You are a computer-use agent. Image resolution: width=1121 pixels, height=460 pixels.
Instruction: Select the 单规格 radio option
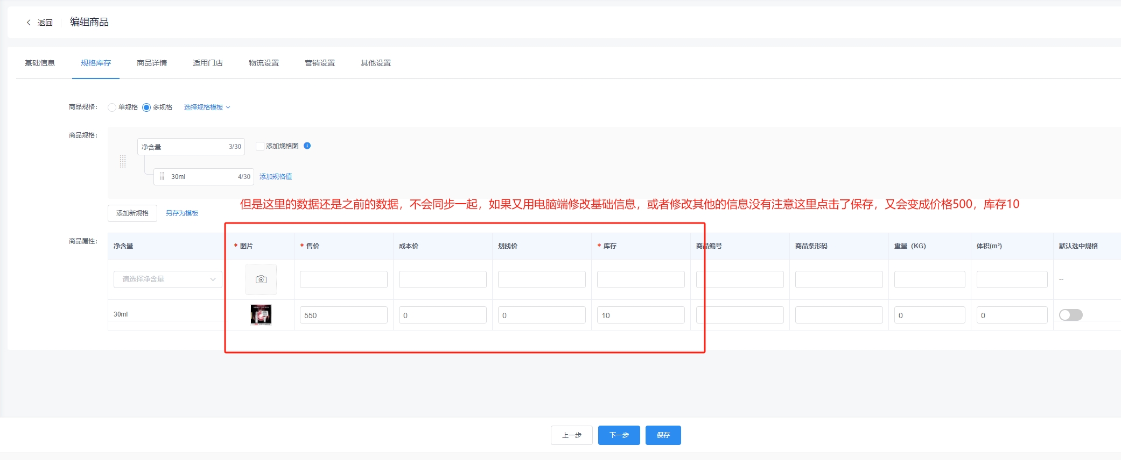112,107
